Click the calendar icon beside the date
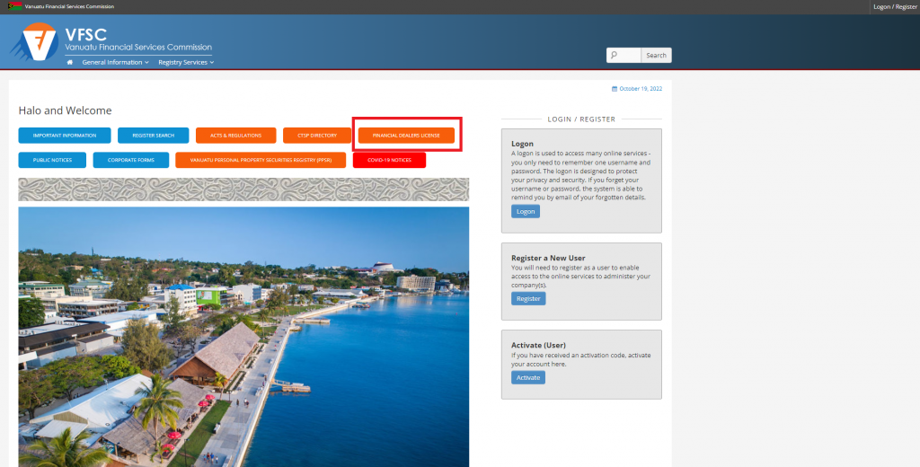The height and width of the screenshot is (467, 920). [615, 89]
